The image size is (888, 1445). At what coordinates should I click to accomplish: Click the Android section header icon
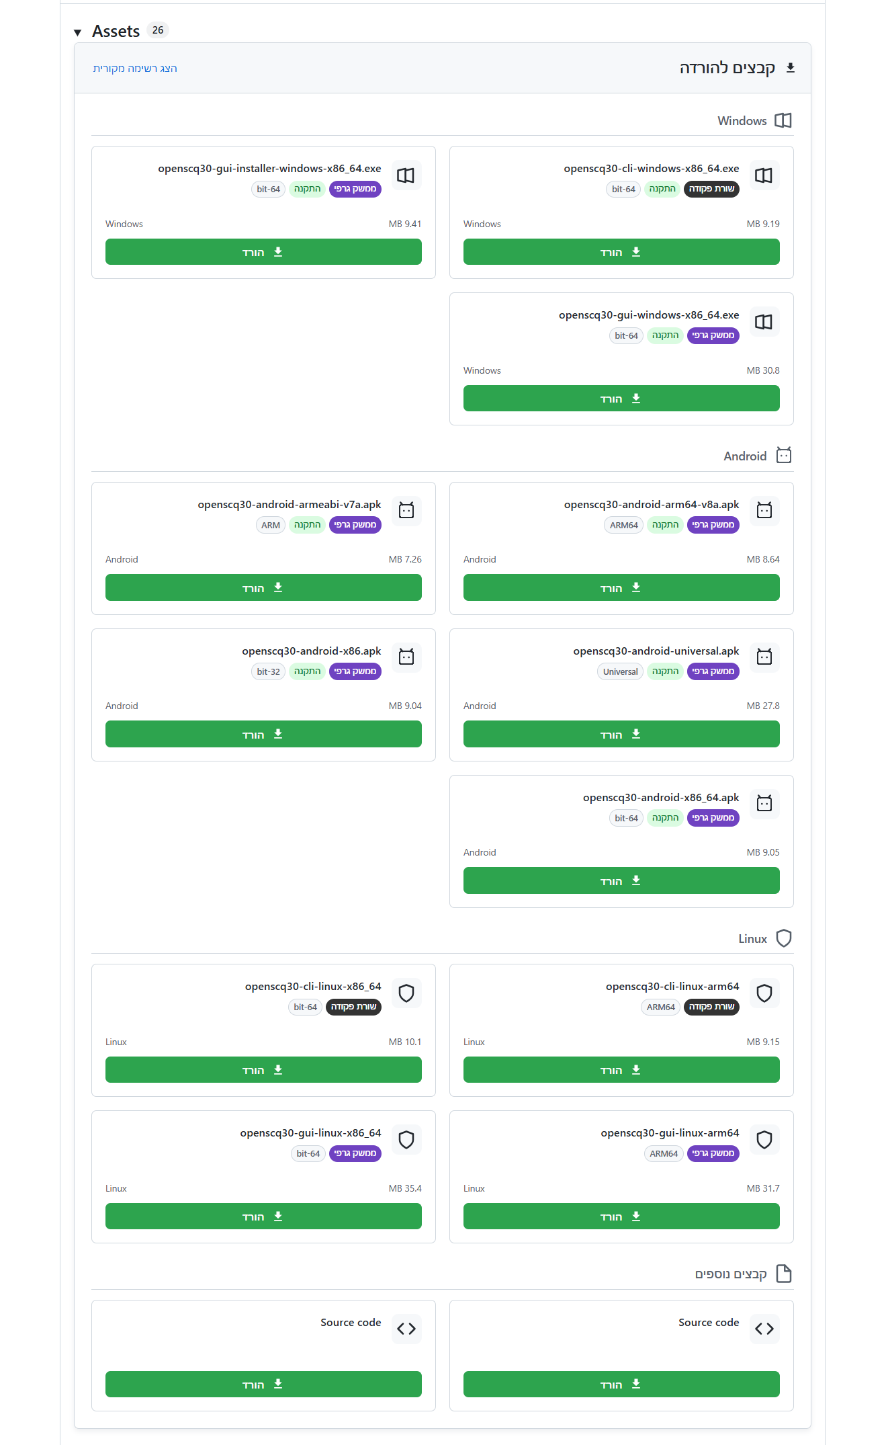[783, 456]
